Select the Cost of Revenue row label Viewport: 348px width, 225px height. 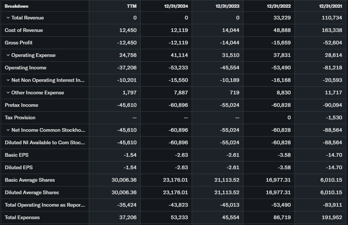(x=24, y=30)
